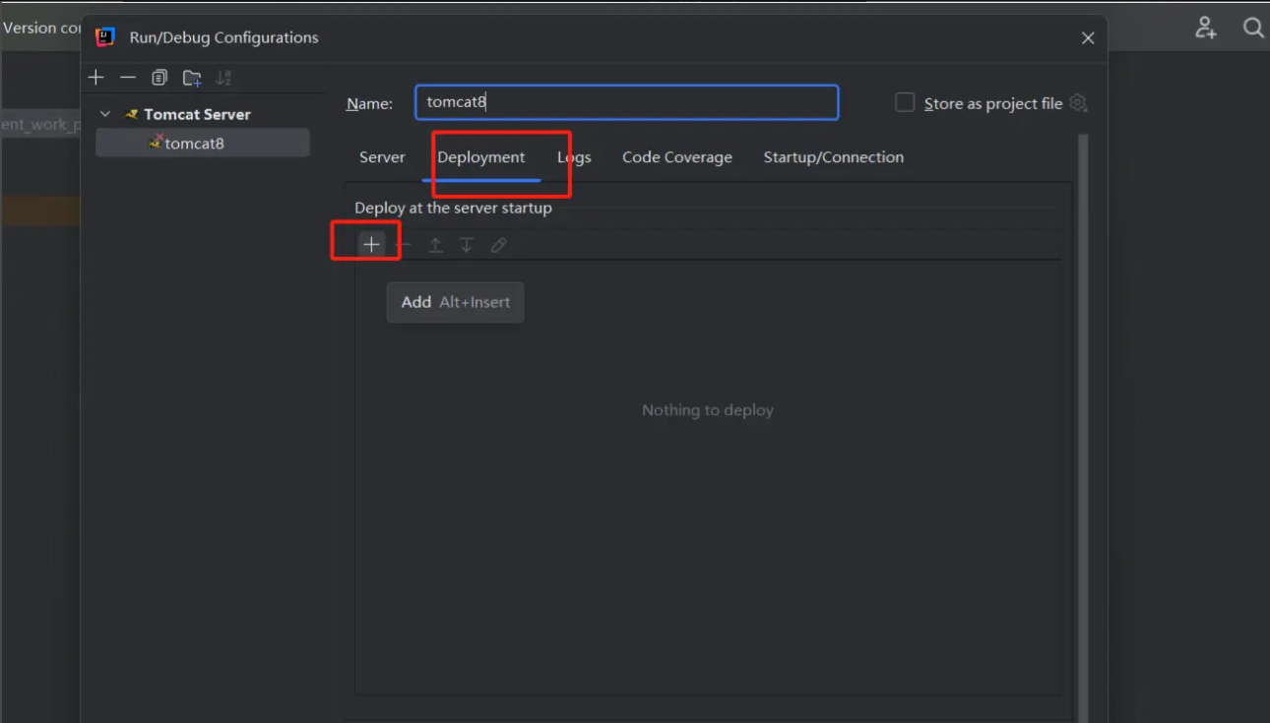Create a new configuration folder
This screenshot has width=1270, height=723.
click(x=192, y=78)
